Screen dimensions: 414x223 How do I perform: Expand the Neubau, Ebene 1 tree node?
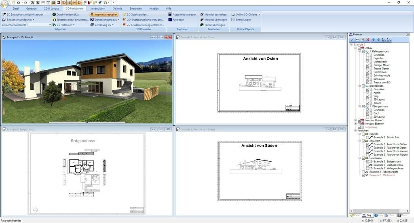[x=356, y=120]
